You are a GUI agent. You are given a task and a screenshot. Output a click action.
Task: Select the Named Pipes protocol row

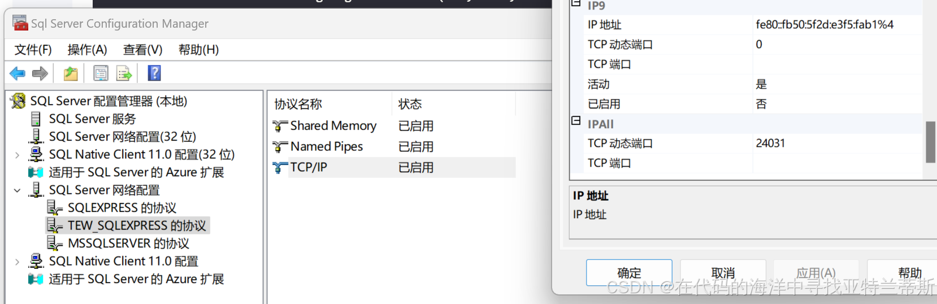[393, 146]
